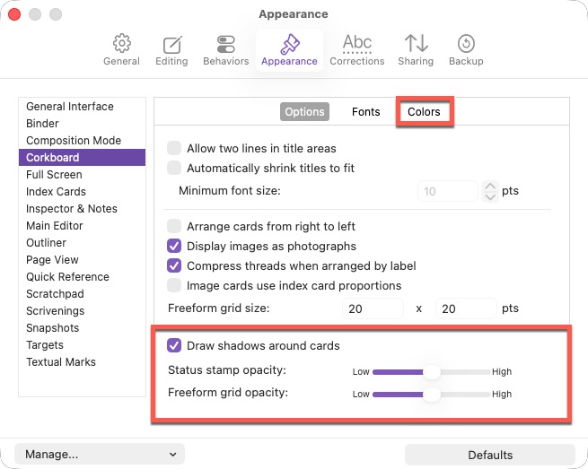Switch to the Options tab

(x=304, y=111)
